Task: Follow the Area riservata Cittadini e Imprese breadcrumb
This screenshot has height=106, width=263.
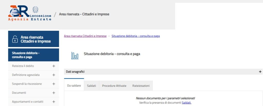Action: point(85,36)
